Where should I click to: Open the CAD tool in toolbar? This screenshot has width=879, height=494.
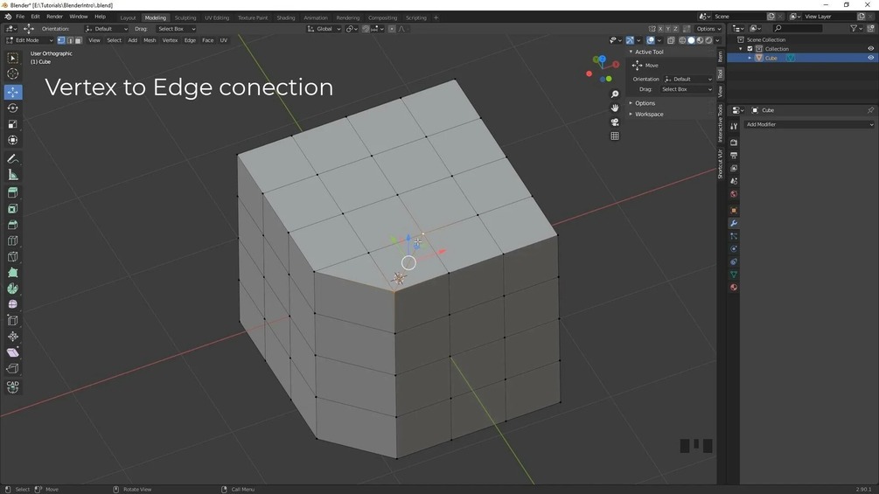click(13, 386)
